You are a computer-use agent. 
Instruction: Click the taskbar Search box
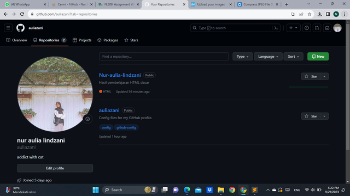[x=130, y=190]
